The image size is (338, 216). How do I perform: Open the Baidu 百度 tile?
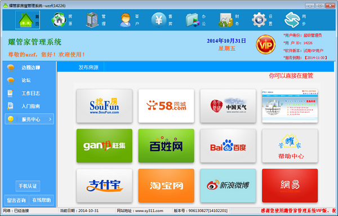point(228,146)
